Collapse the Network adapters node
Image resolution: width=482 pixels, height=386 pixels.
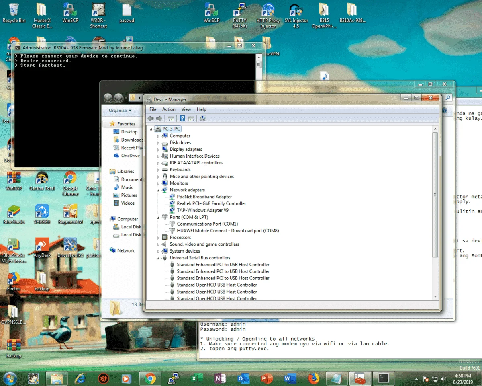[x=158, y=190]
